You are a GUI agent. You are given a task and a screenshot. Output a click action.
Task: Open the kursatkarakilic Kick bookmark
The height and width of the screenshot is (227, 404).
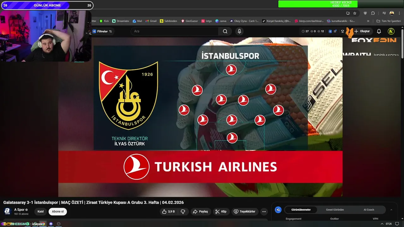coord(341,21)
